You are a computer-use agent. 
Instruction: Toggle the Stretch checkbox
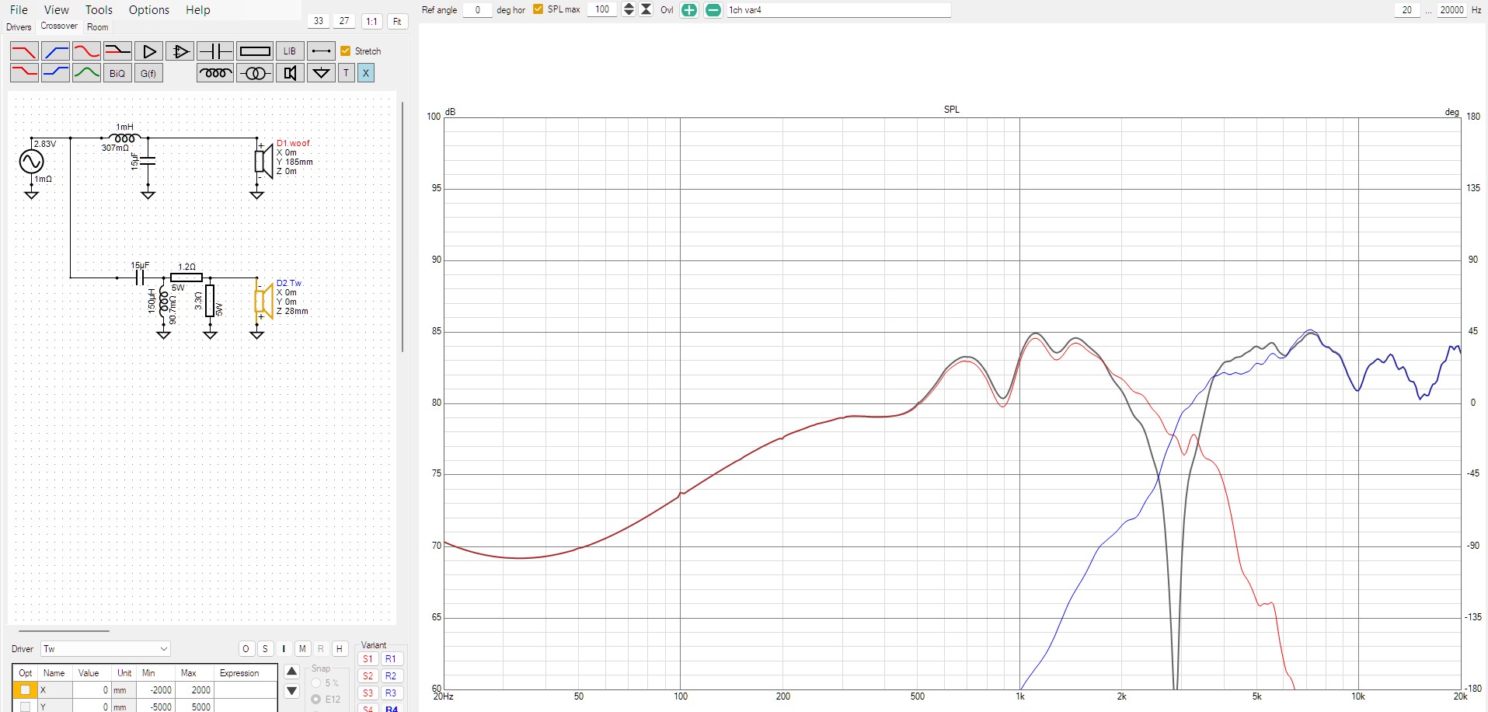(x=346, y=51)
